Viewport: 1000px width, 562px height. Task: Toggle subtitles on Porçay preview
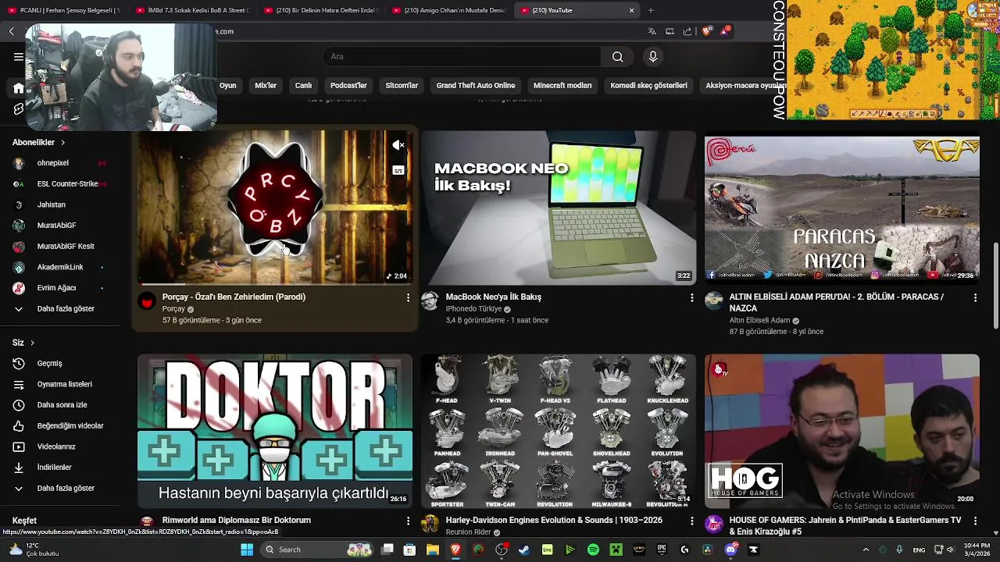coord(398,169)
